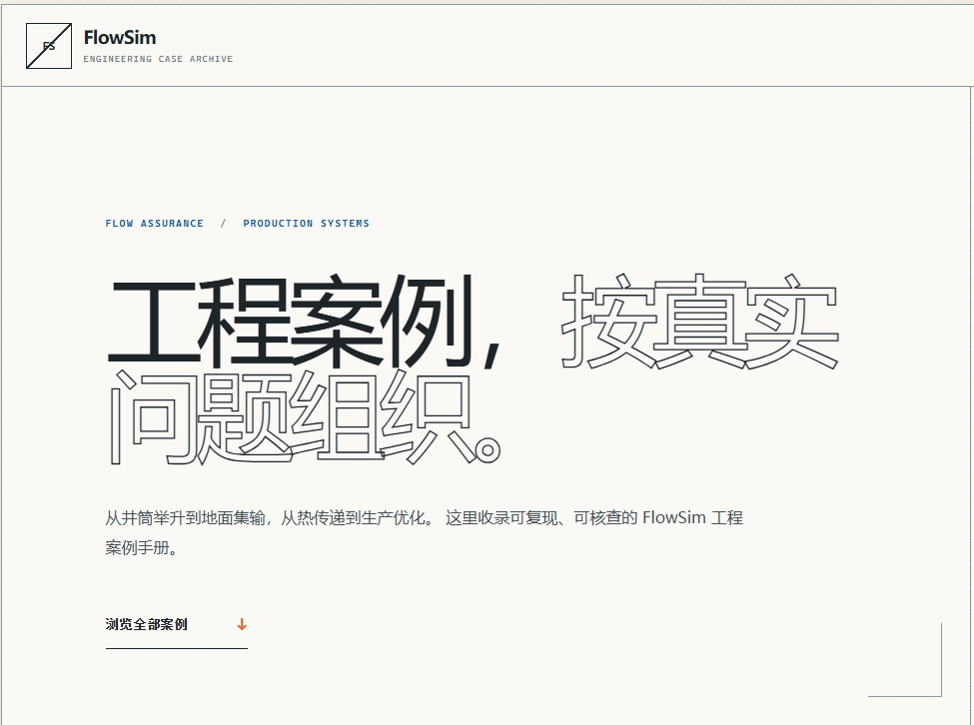The height and width of the screenshot is (725, 974).
Task: Click the ENGINEERING CASE ARCHIVE subtitle
Action: point(158,59)
